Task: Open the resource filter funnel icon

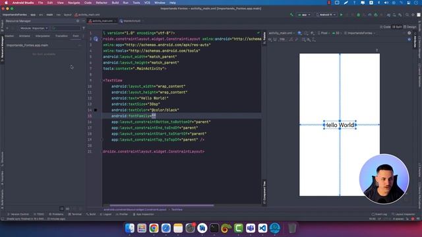Action: (x=84, y=28)
